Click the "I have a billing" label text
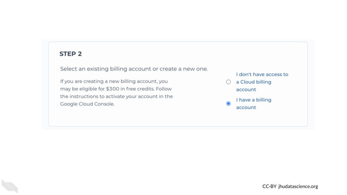Image resolution: width=347 pixels, height=195 pixels. coord(253,100)
